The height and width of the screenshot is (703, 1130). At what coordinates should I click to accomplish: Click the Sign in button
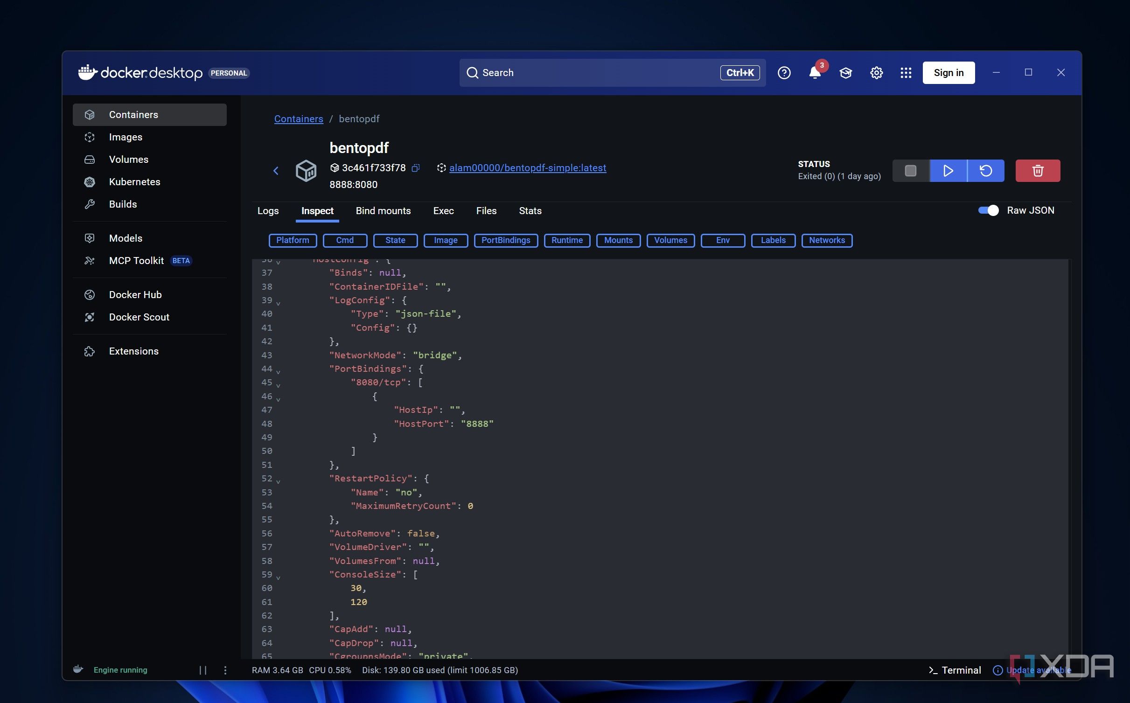tap(949, 73)
